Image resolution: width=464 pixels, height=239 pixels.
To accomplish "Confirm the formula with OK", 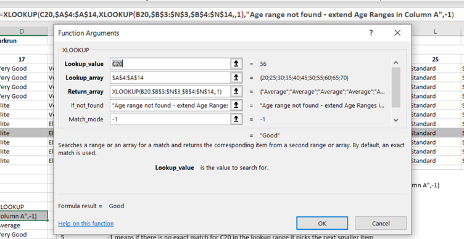I will (x=322, y=224).
